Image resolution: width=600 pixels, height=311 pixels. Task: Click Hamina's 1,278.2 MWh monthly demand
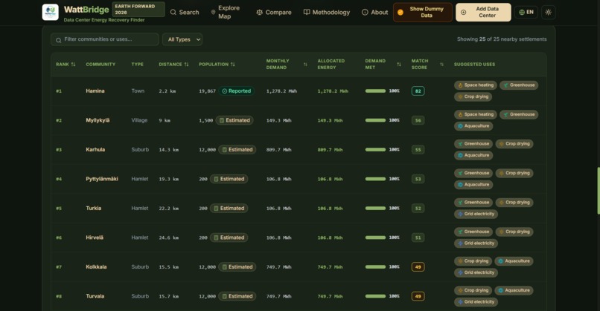281,91
